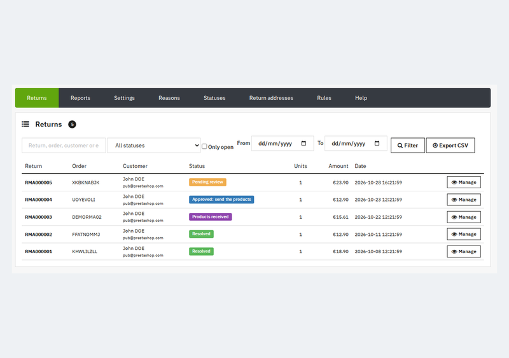Click the Status column header
509x358 pixels.
(197, 166)
